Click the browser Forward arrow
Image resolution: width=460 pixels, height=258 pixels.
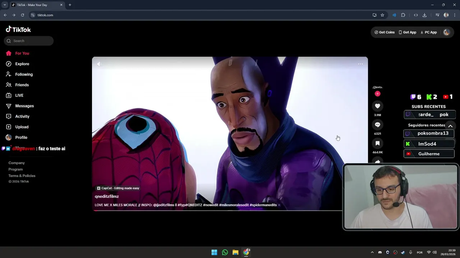click(x=14, y=15)
